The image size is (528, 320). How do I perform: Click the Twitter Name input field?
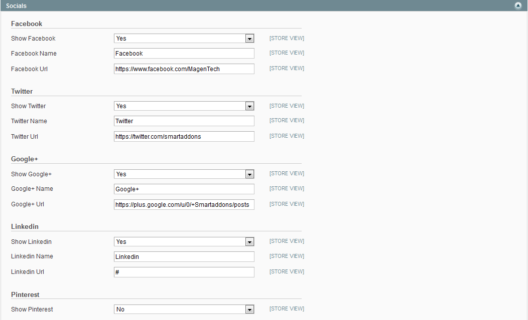point(184,121)
